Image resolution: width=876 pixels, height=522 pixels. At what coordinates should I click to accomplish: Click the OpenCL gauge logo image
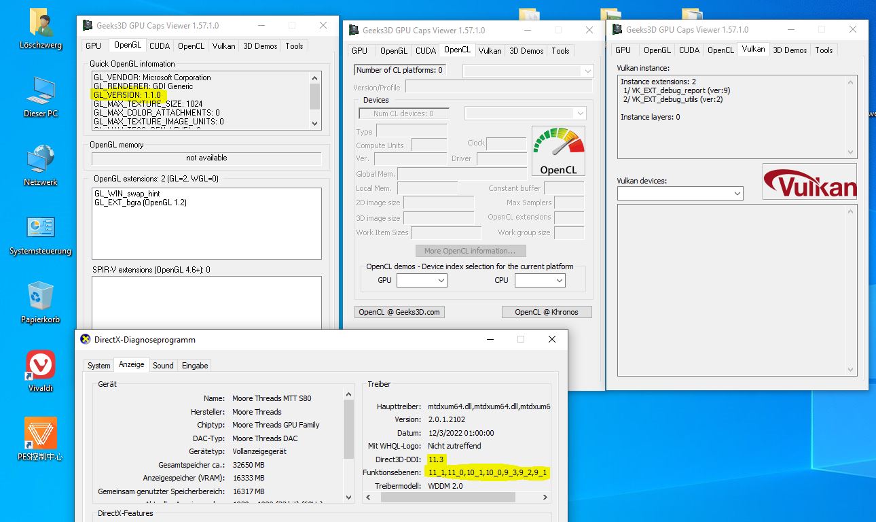558,151
